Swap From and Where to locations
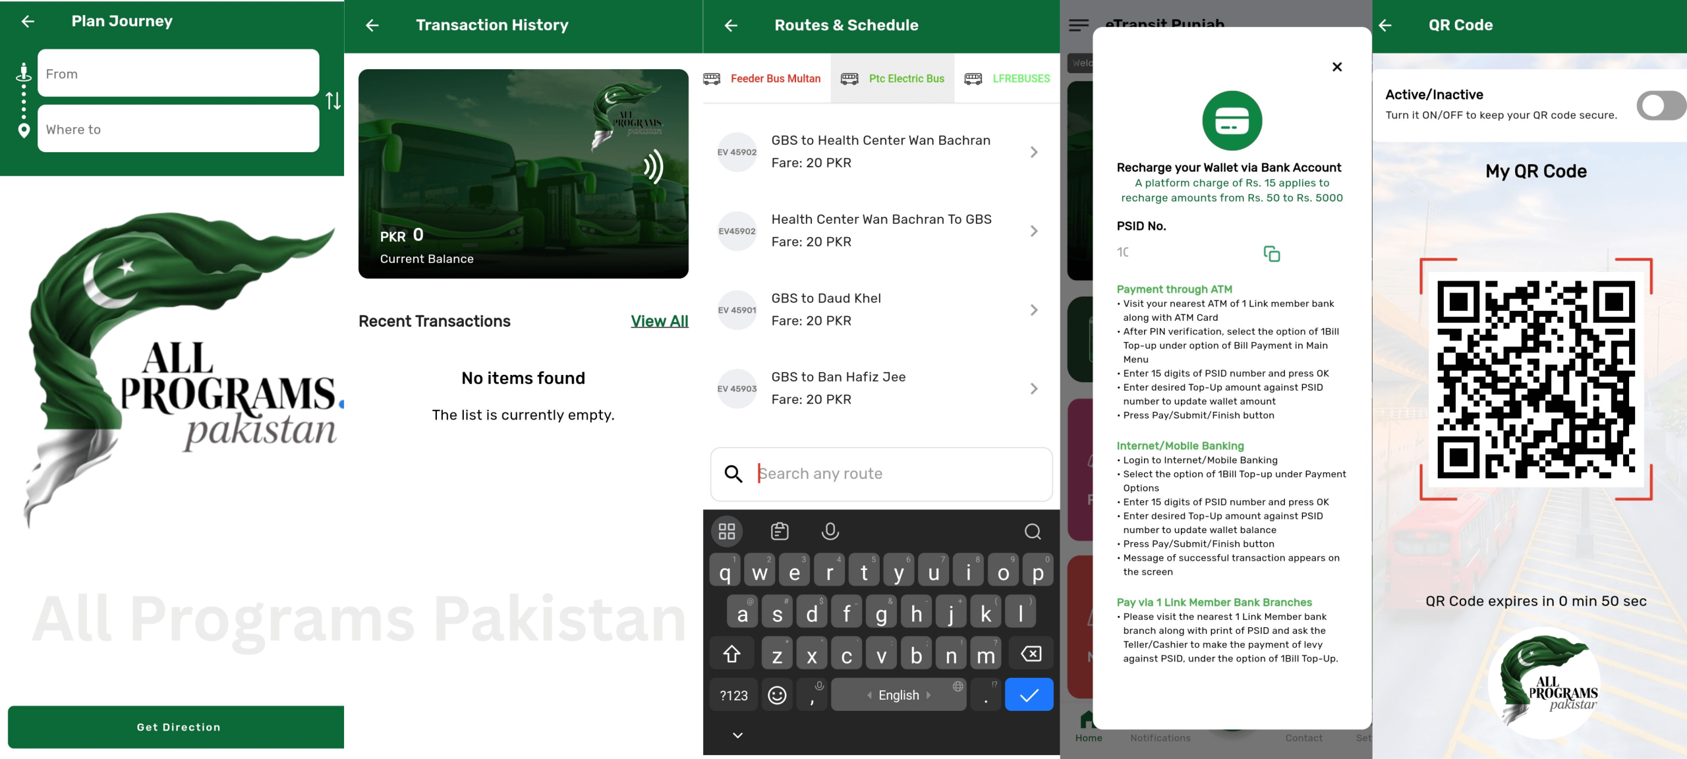Viewport: 1687px width, 759px height. [x=333, y=101]
